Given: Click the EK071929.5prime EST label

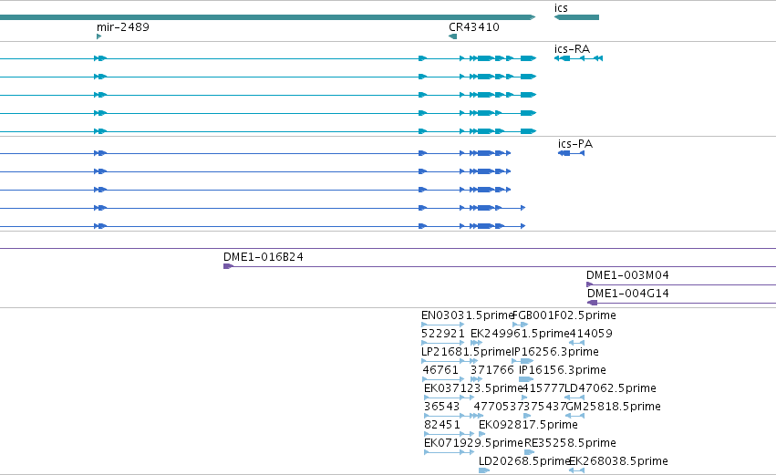Looking at the screenshot, I should 473,443.
